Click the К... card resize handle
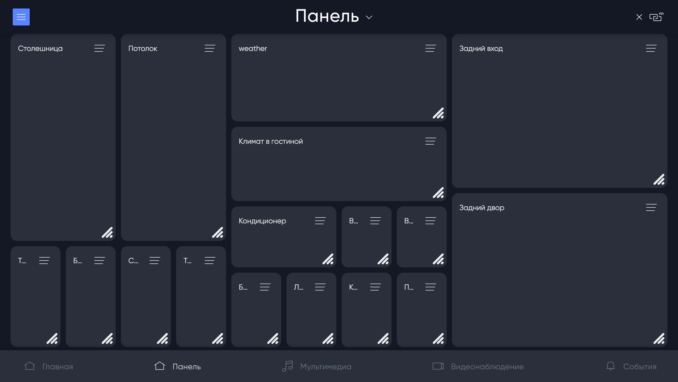 point(383,338)
